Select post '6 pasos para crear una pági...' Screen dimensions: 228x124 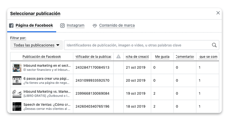coord(46,78)
